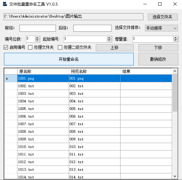Screen dimensions: 182x180
Task: Click the 前缀 input field
Action: click(x=38, y=28)
